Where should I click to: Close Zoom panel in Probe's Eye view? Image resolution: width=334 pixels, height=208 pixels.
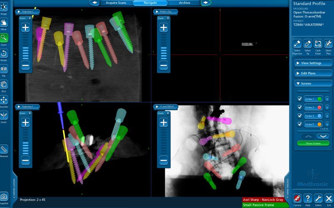pyautogui.click(x=168, y=18)
